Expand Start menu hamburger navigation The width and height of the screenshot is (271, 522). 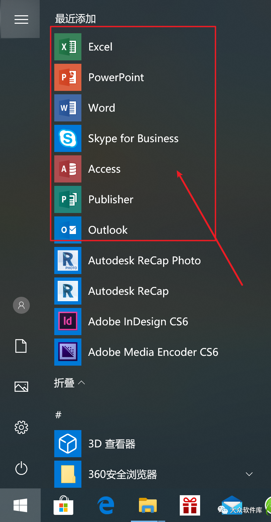pos(21,19)
